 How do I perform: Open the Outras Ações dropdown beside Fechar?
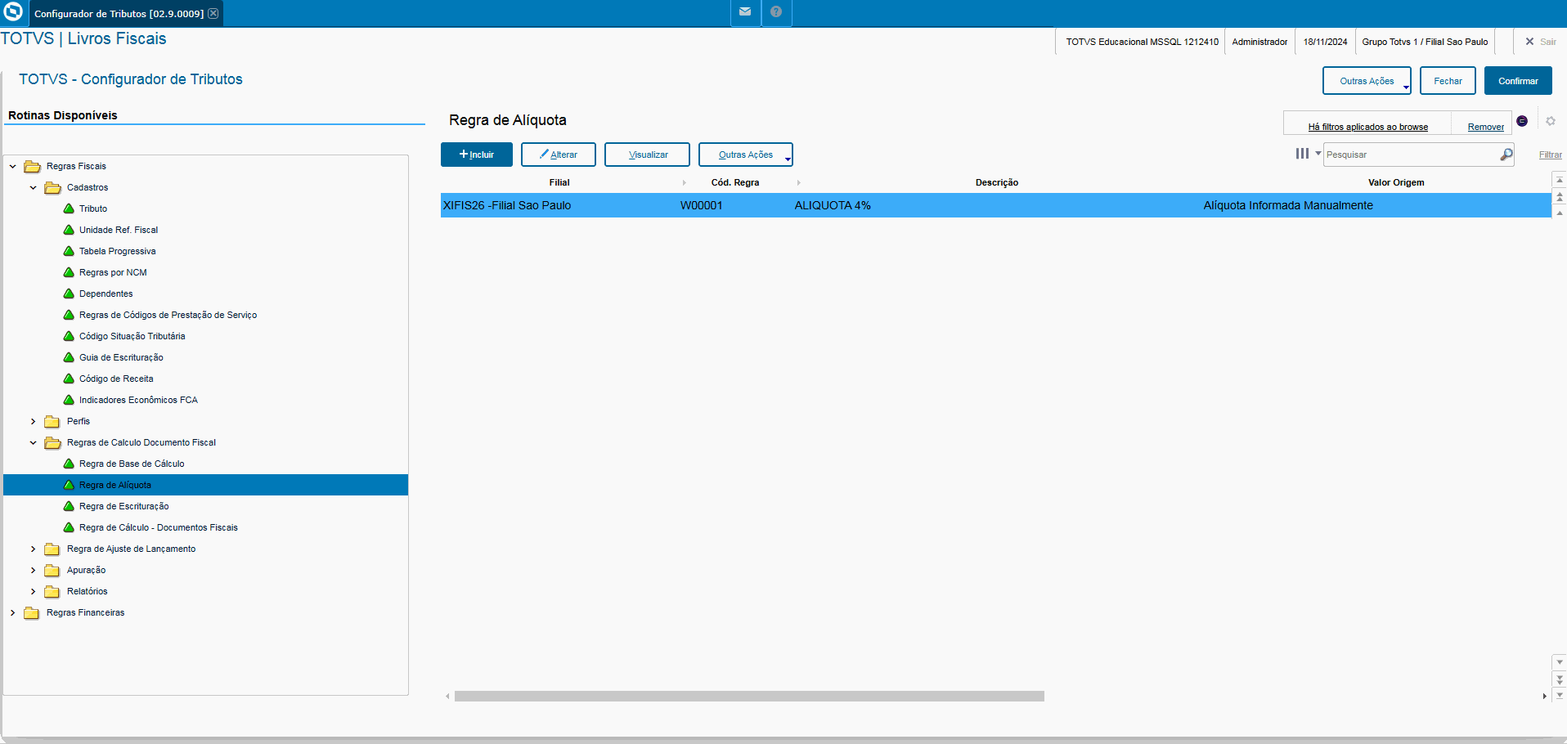point(1367,81)
